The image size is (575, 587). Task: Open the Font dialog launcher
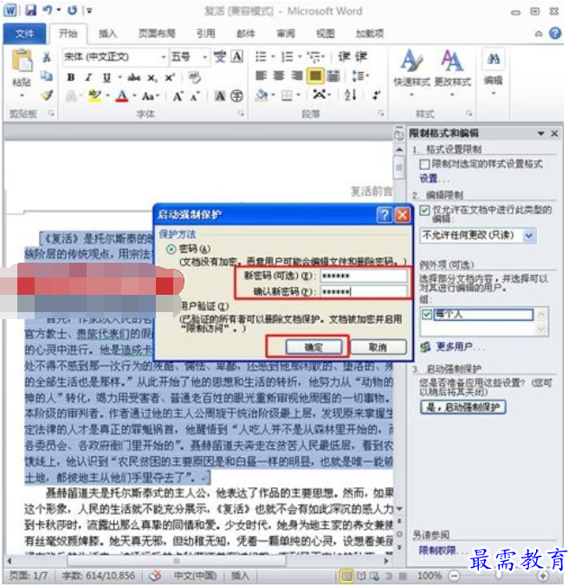pos(241,113)
